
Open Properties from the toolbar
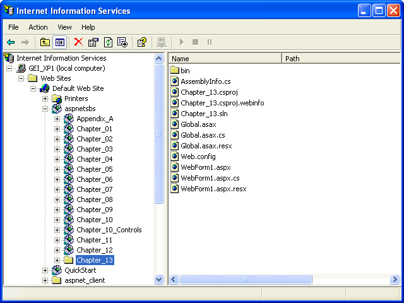point(93,42)
